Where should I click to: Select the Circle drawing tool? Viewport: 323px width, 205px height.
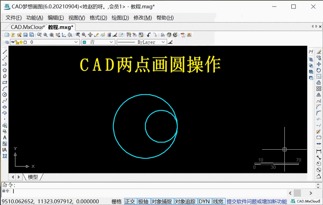pos(5,95)
